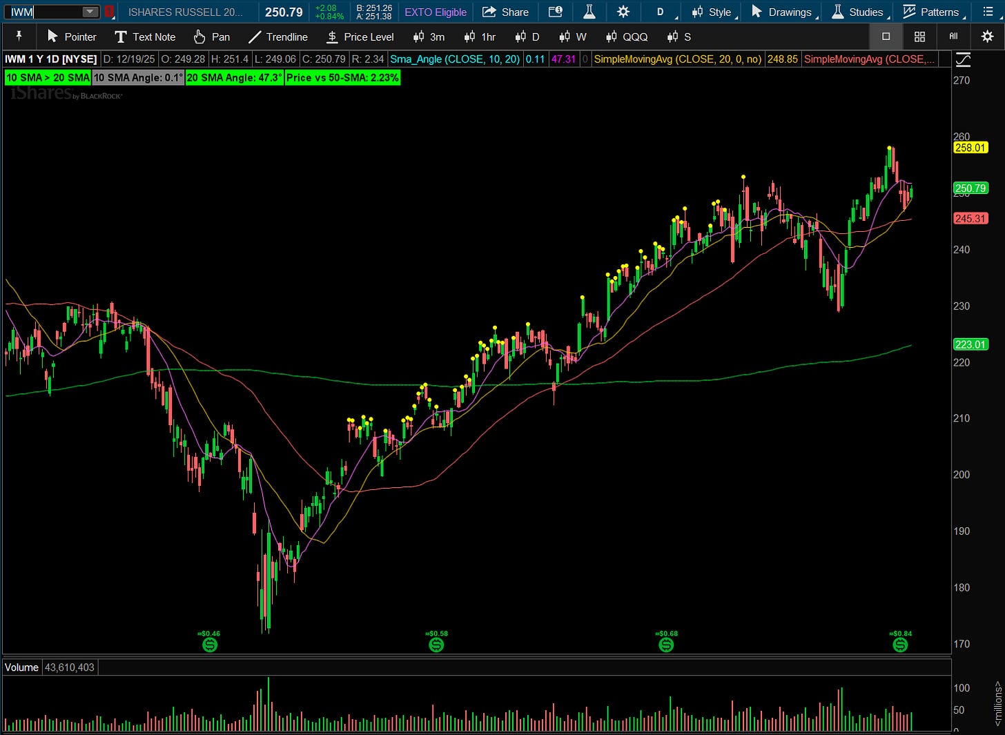The width and height of the screenshot is (1005, 735).
Task: Click the flask icon in top toolbar
Action: [x=589, y=12]
